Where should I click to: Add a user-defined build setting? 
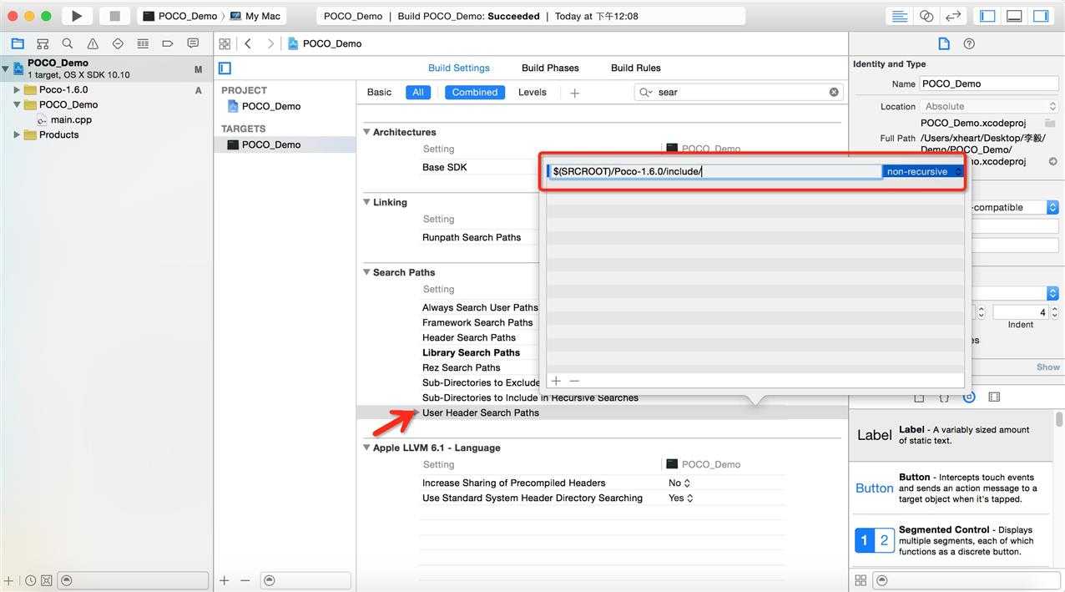[574, 93]
